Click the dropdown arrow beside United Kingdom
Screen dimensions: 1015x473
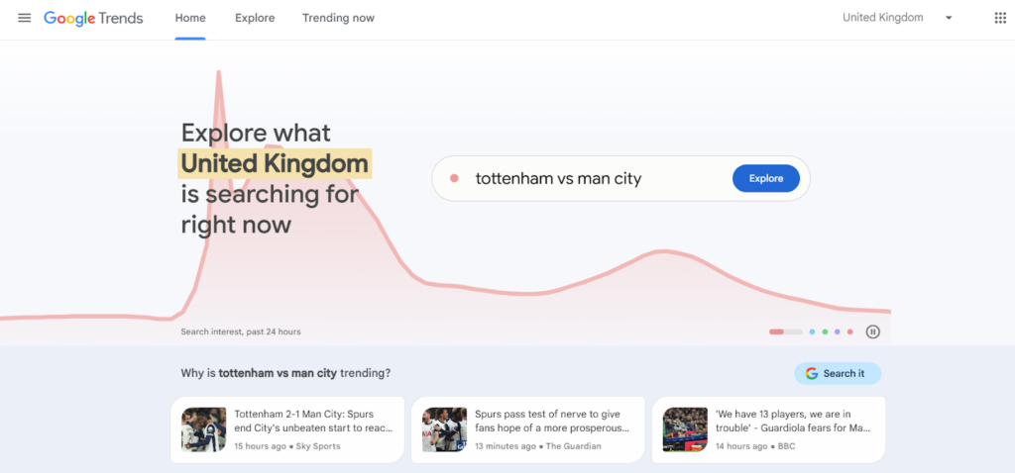[949, 18]
